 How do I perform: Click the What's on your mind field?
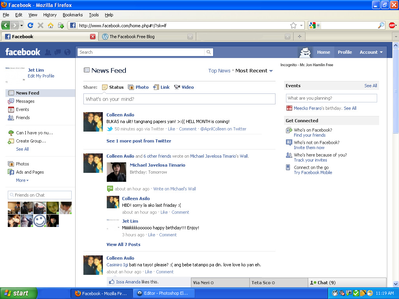click(x=179, y=99)
